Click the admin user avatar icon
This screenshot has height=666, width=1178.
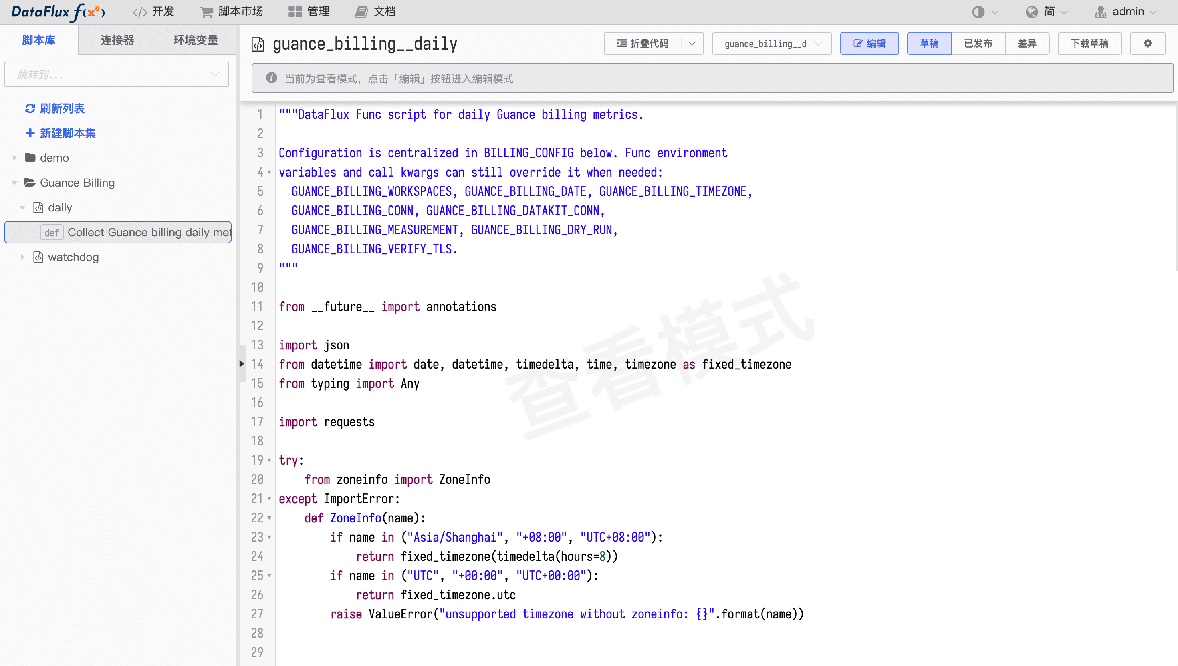(1101, 12)
